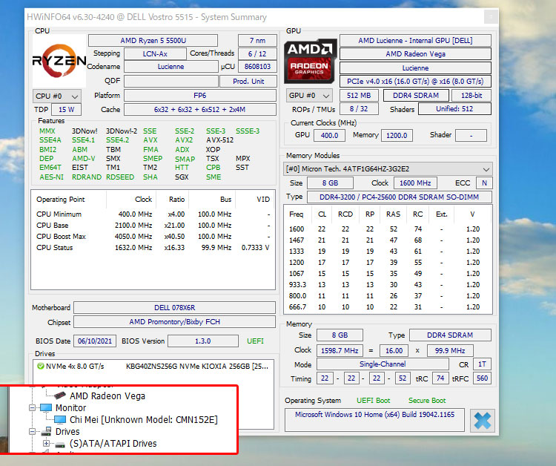The width and height of the screenshot is (556, 466).
Task: Click the PCIe v4.0 x16 link field
Action: 415,82
